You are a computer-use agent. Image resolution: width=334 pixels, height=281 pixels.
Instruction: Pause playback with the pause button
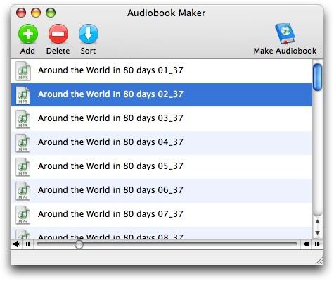coord(27,244)
